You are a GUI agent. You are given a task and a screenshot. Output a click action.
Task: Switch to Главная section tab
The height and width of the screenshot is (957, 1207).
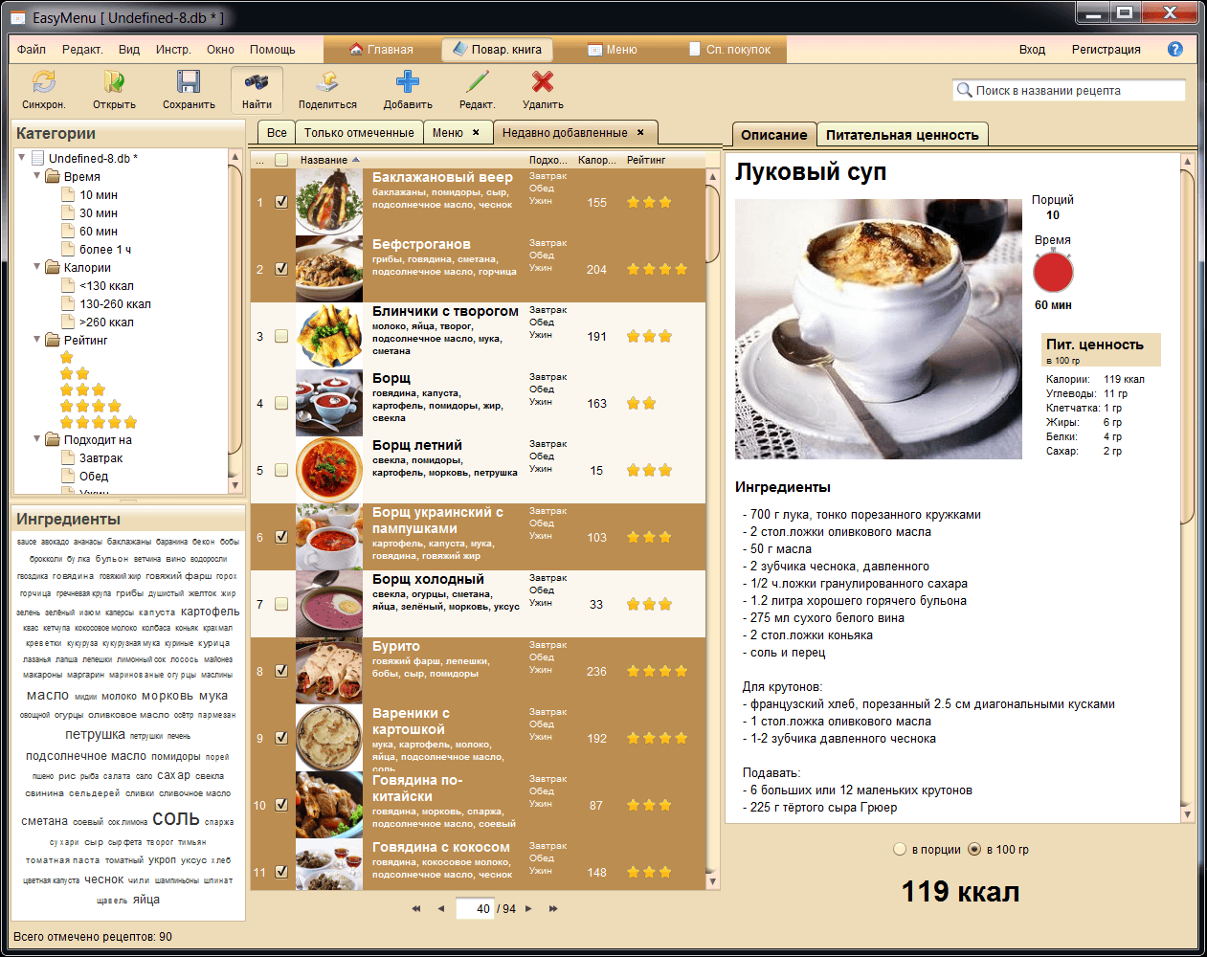coord(381,49)
